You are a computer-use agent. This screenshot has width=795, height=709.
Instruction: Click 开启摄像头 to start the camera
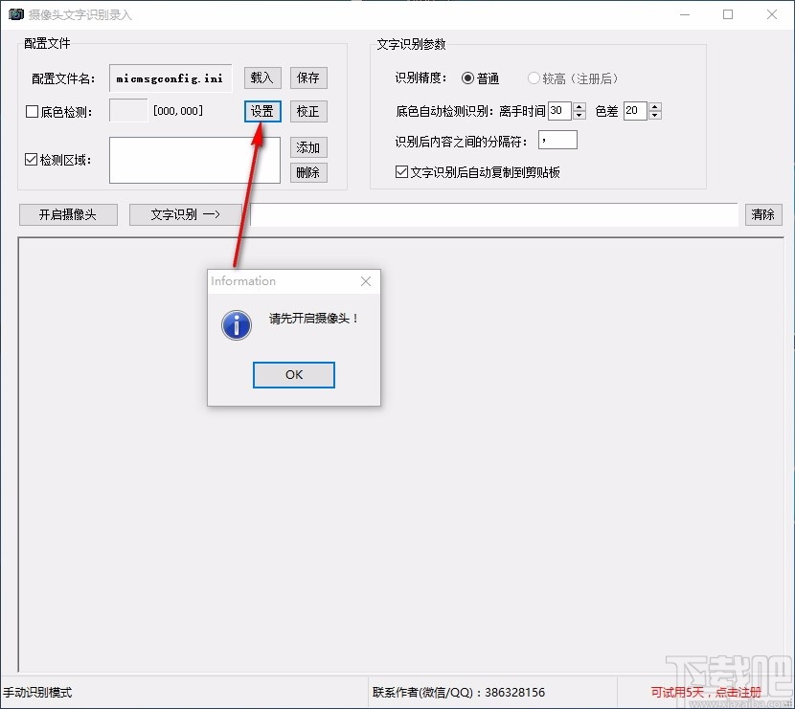(x=67, y=214)
